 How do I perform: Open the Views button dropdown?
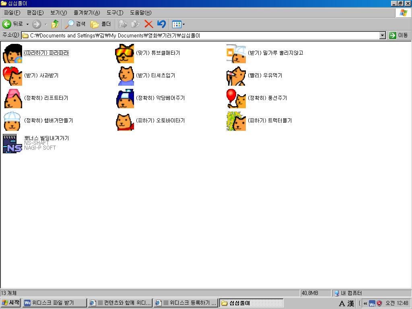[x=178, y=24]
